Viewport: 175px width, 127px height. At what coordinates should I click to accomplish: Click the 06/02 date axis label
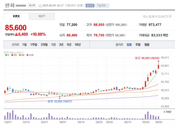[159, 122]
